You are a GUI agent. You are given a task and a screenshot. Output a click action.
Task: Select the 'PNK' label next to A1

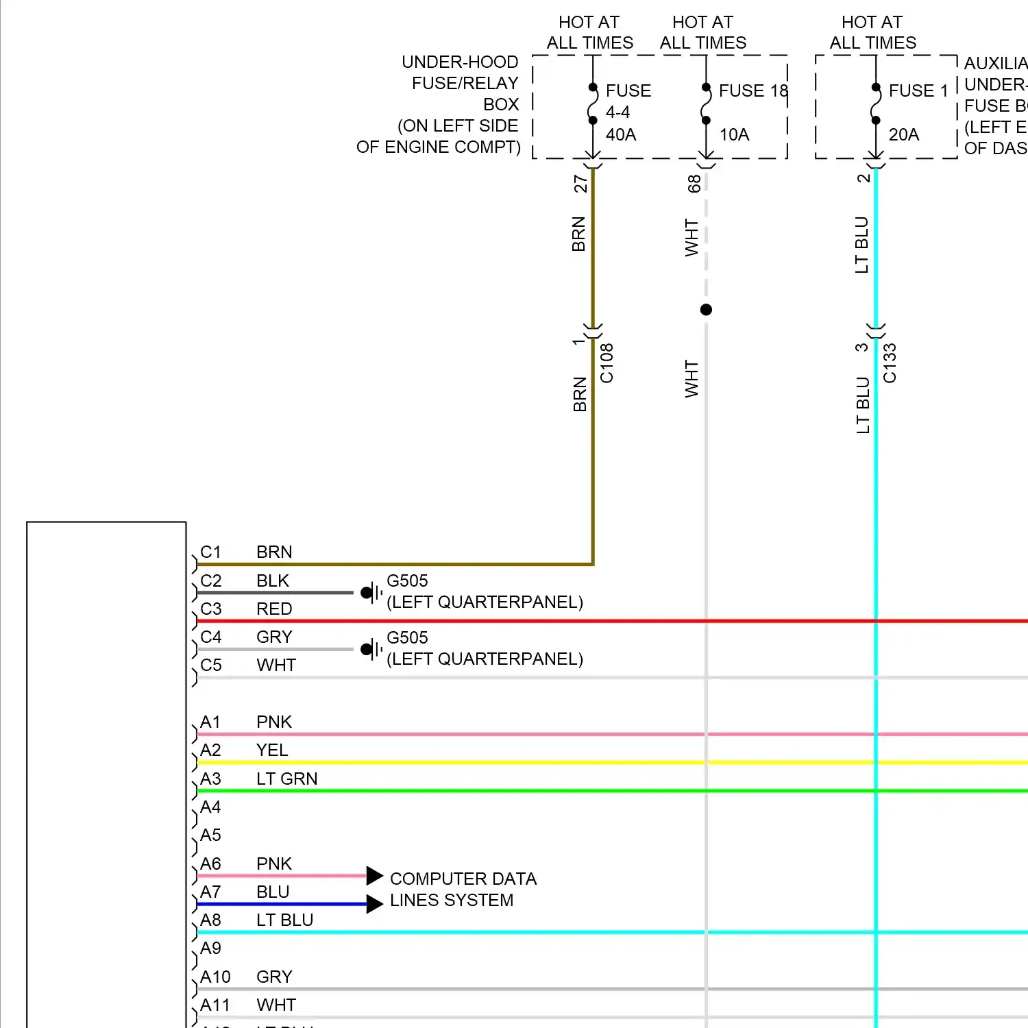click(274, 722)
